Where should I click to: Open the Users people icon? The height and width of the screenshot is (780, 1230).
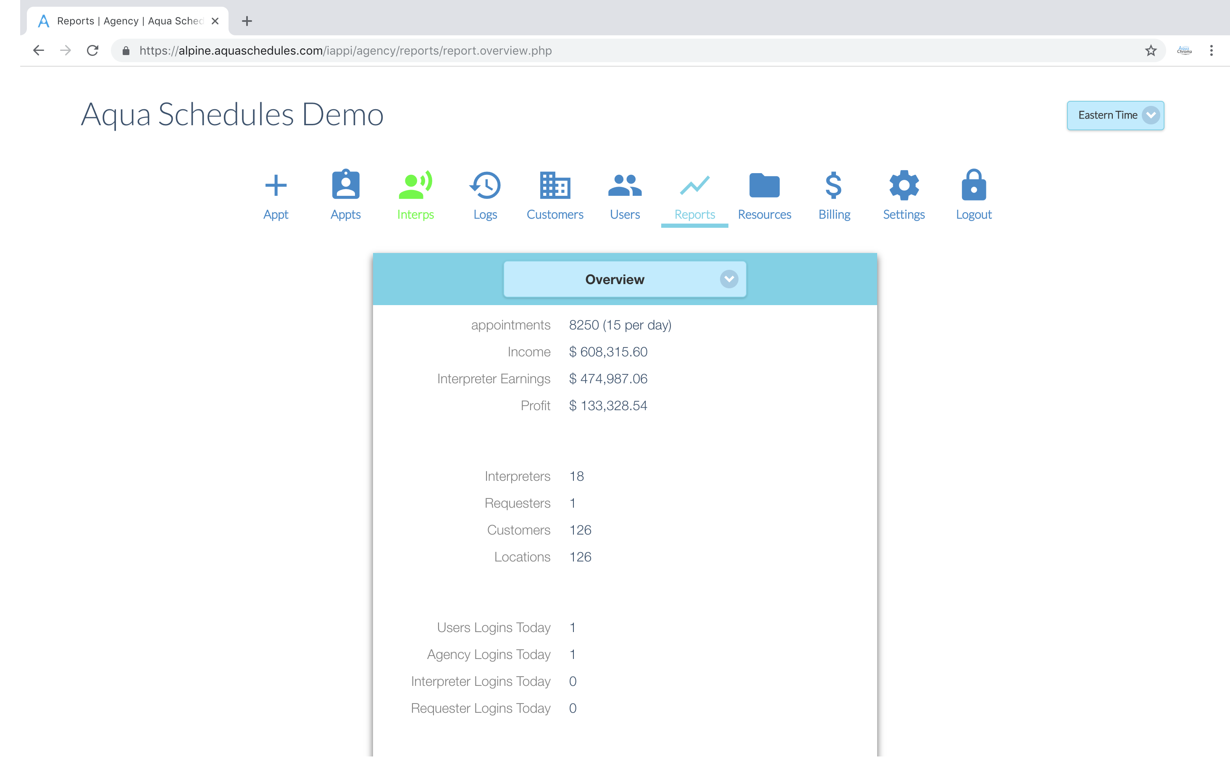tap(625, 185)
